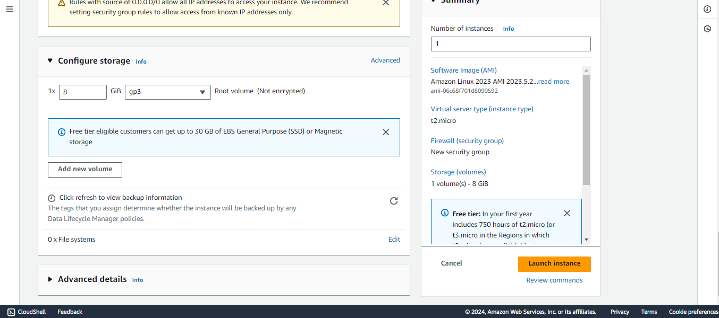Open Info about Configure storage
The width and height of the screenshot is (719, 318).
[140, 61]
